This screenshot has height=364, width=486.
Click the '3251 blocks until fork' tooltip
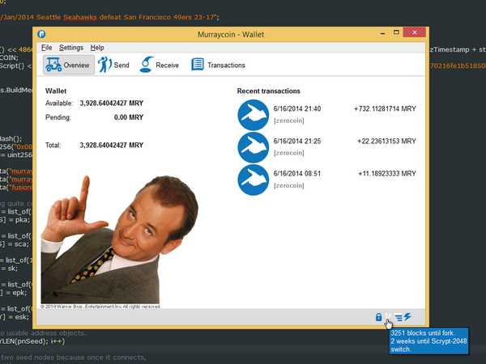pyautogui.click(x=428, y=341)
